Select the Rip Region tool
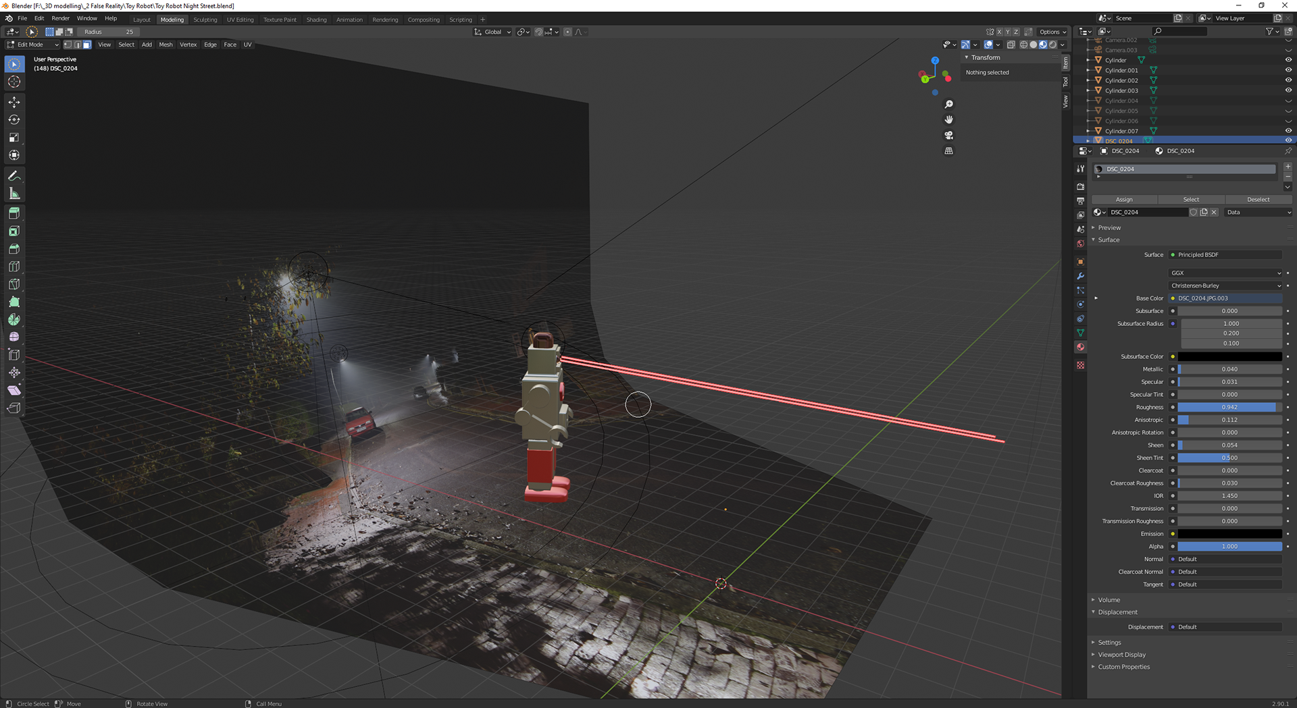The height and width of the screenshot is (708, 1297). [14, 408]
